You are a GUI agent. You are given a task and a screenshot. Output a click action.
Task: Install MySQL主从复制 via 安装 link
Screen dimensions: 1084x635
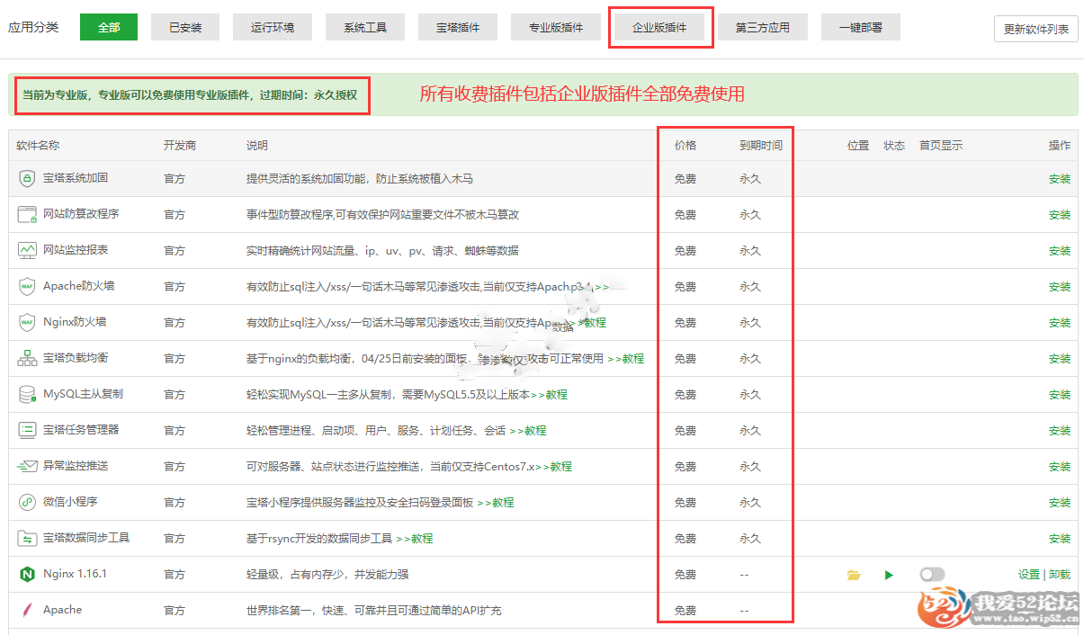pyautogui.click(x=1060, y=395)
